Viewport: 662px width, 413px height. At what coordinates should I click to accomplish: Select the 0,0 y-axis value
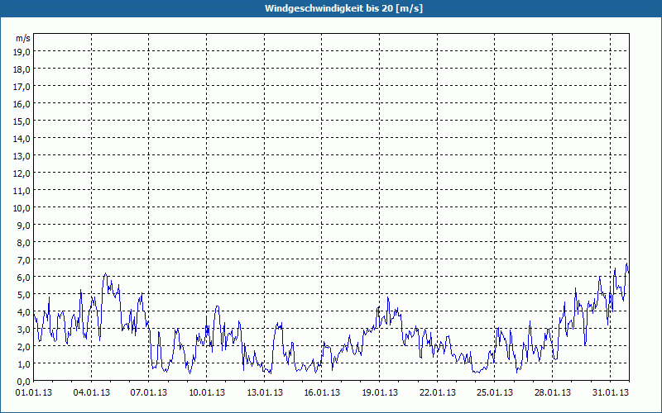[25, 382]
